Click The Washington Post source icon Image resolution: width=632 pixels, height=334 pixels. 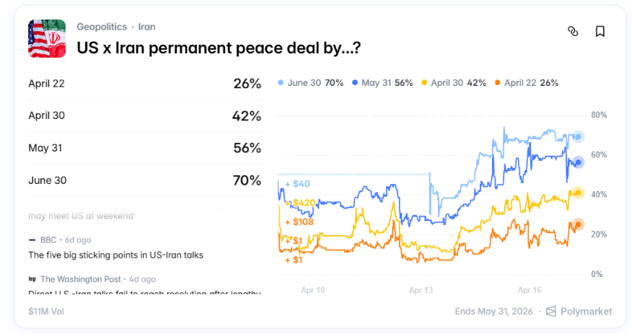(x=32, y=278)
